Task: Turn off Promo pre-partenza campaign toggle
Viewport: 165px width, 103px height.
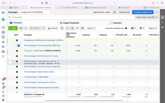Action: pyautogui.click(x=18, y=45)
